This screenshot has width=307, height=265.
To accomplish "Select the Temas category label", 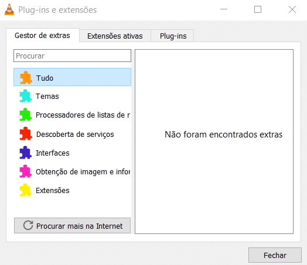I will (47, 97).
